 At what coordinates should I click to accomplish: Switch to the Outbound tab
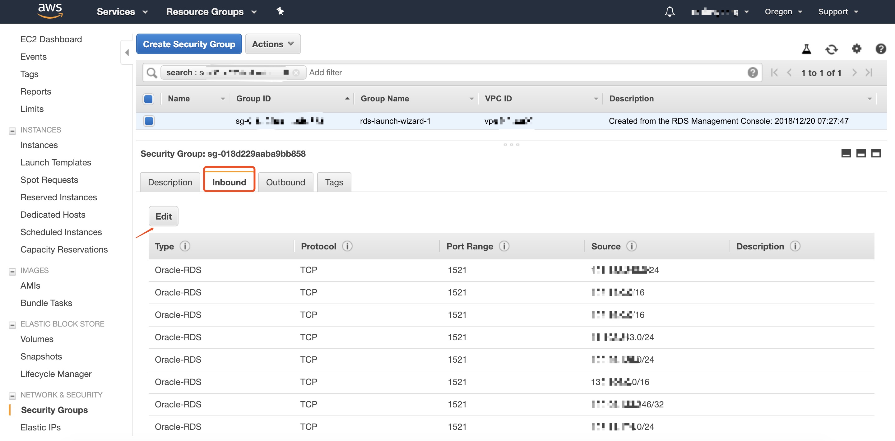[x=285, y=182]
